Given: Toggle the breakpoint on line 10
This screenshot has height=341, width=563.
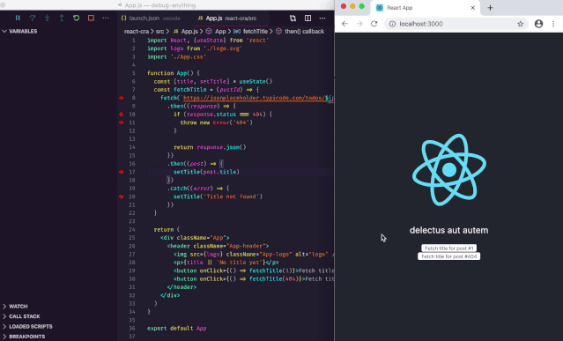Looking at the screenshot, I should pyautogui.click(x=122, y=115).
